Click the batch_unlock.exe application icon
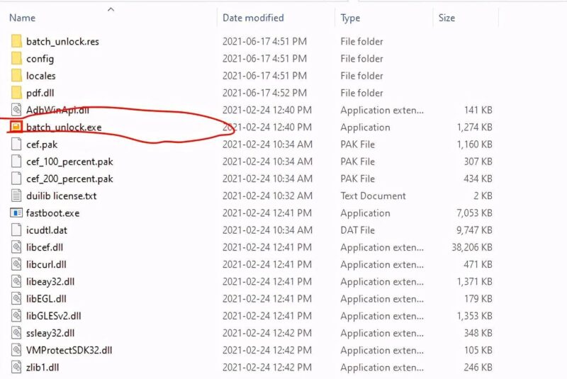567x379 pixels. click(16, 128)
